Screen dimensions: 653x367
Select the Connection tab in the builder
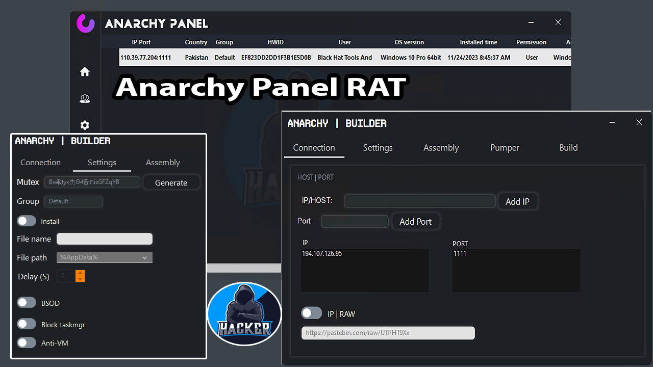[314, 148]
